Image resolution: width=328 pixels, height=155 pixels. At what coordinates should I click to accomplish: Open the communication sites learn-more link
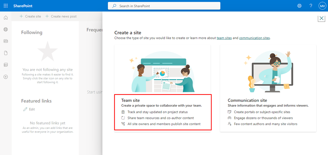(x=254, y=38)
